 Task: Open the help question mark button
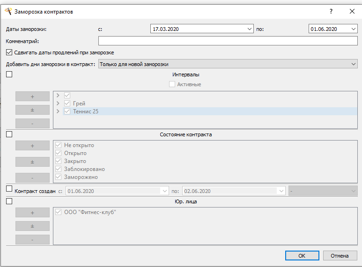(331, 11)
